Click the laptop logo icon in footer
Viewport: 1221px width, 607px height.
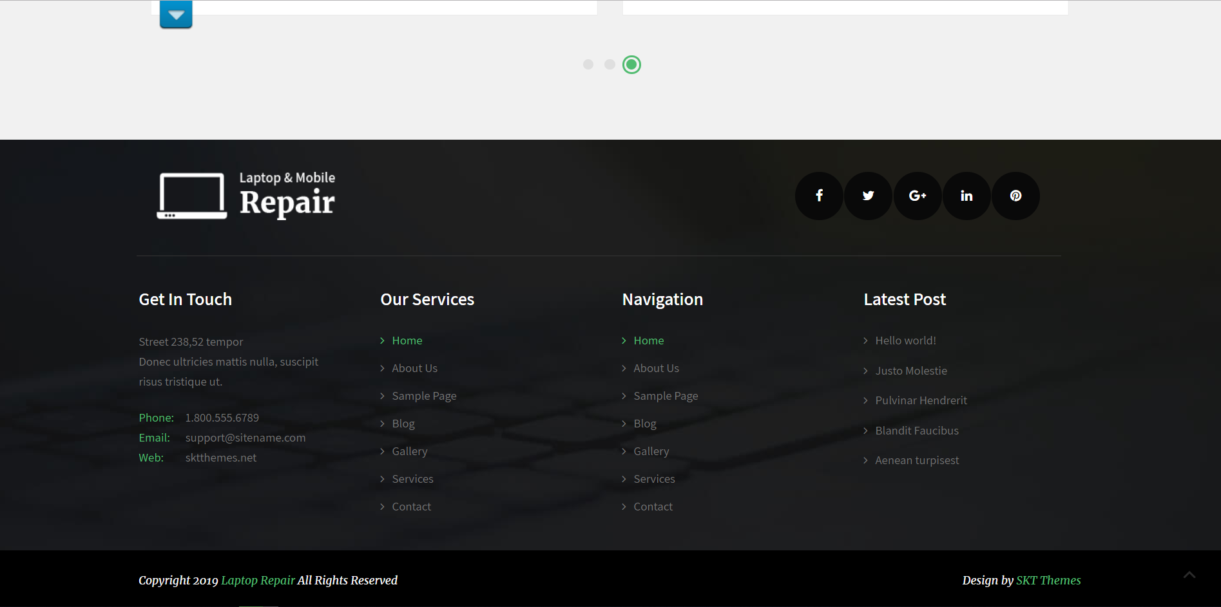[192, 196]
